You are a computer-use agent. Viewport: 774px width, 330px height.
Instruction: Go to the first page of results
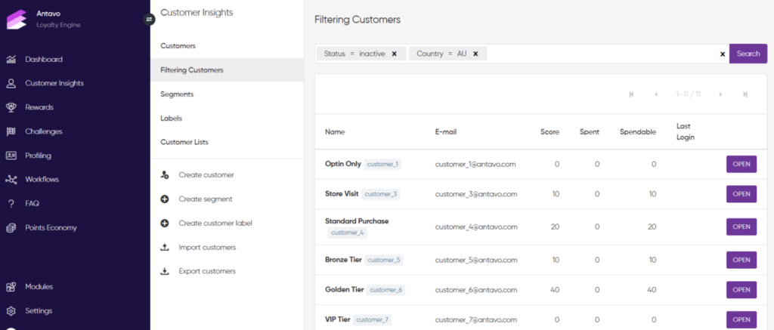pyautogui.click(x=631, y=94)
